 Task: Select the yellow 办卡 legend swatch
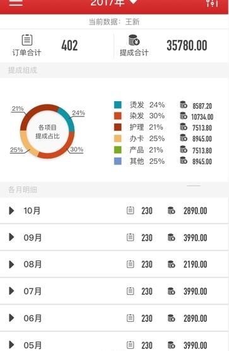click(117, 139)
